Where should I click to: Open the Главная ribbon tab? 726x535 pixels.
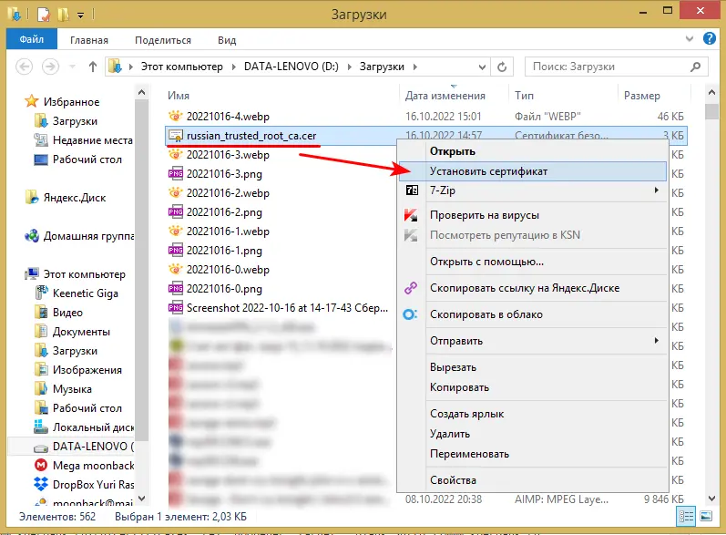click(89, 40)
